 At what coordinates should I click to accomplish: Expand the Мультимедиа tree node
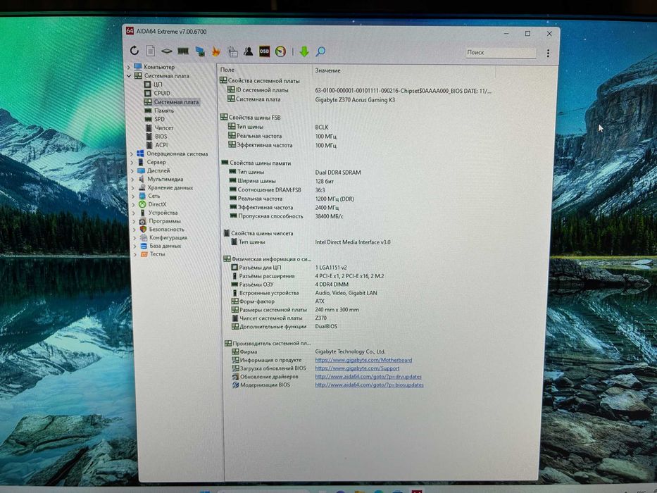tap(133, 179)
